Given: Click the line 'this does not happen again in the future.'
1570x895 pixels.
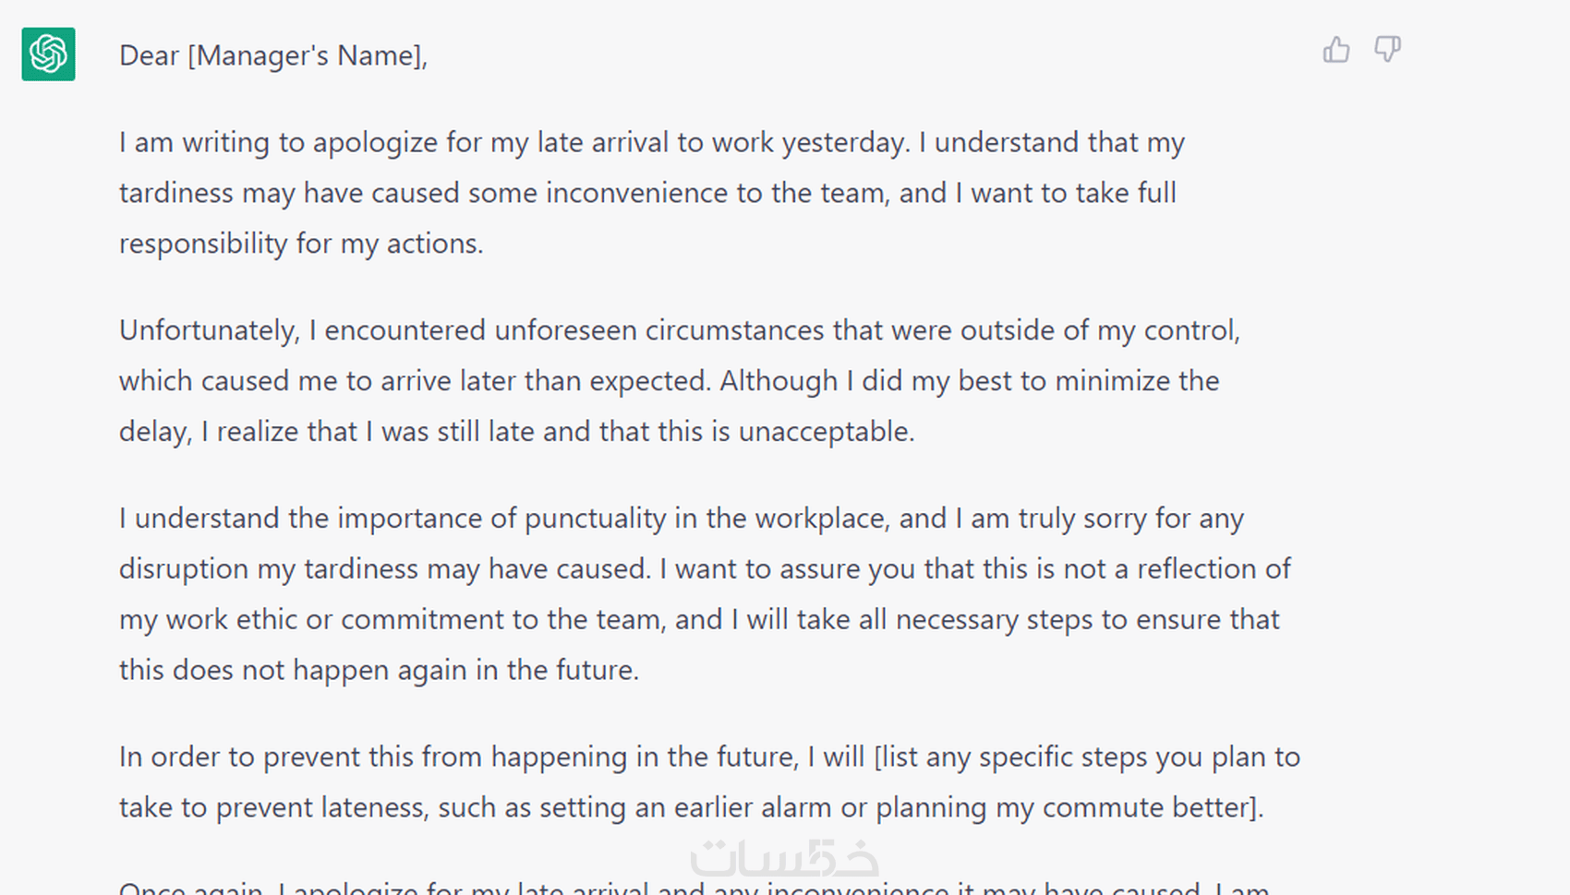Looking at the screenshot, I should click(379, 670).
